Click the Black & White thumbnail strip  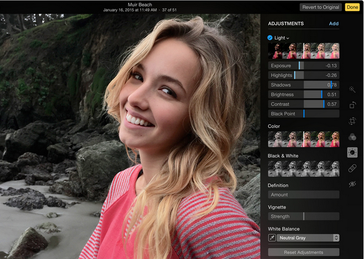(303, 169)
